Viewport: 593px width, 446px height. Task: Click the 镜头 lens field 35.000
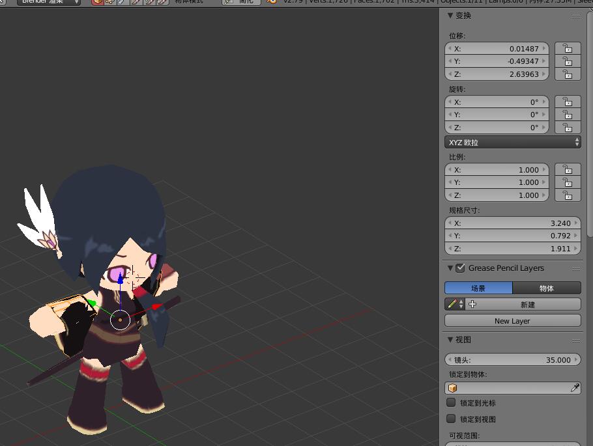(x=512, y=359)
